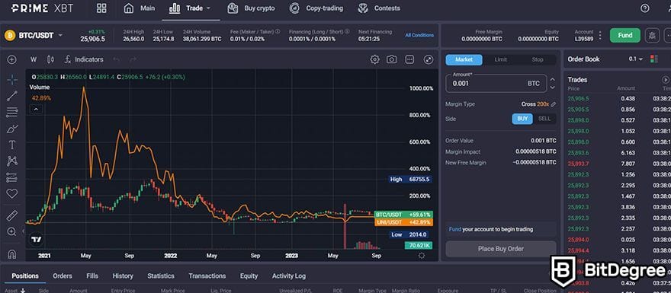Select the trend line drawing tool
This screenshot has width=671, height=293.
(x=12, y=96)
